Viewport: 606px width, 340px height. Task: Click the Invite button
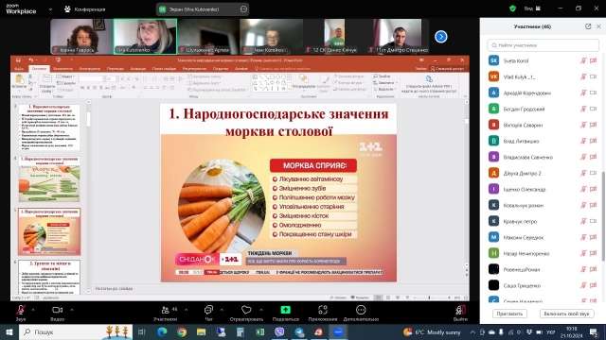(509, 314)
